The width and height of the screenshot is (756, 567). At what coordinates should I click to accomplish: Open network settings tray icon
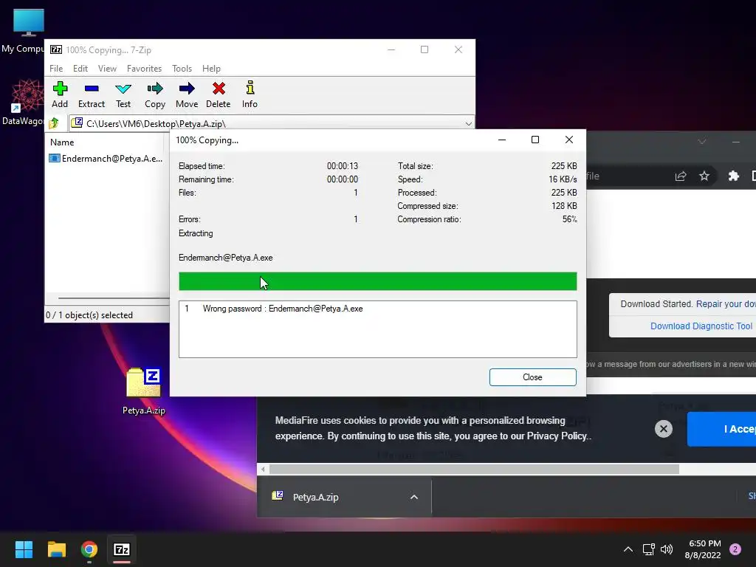coord(648,549)
